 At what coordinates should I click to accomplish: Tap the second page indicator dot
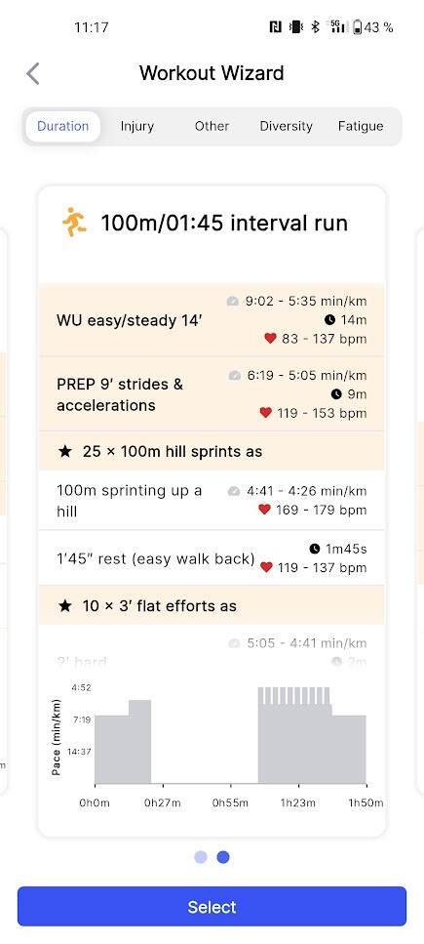[223, 857]
